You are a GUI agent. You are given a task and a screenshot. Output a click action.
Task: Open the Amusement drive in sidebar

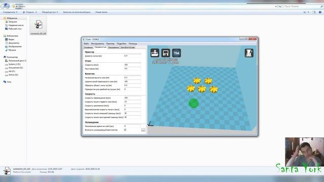coord(16,68)
